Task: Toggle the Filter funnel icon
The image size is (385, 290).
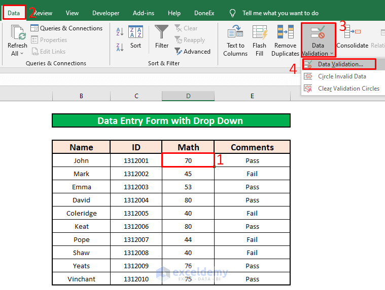Action: pyautogui.click(x=162, y=32)
